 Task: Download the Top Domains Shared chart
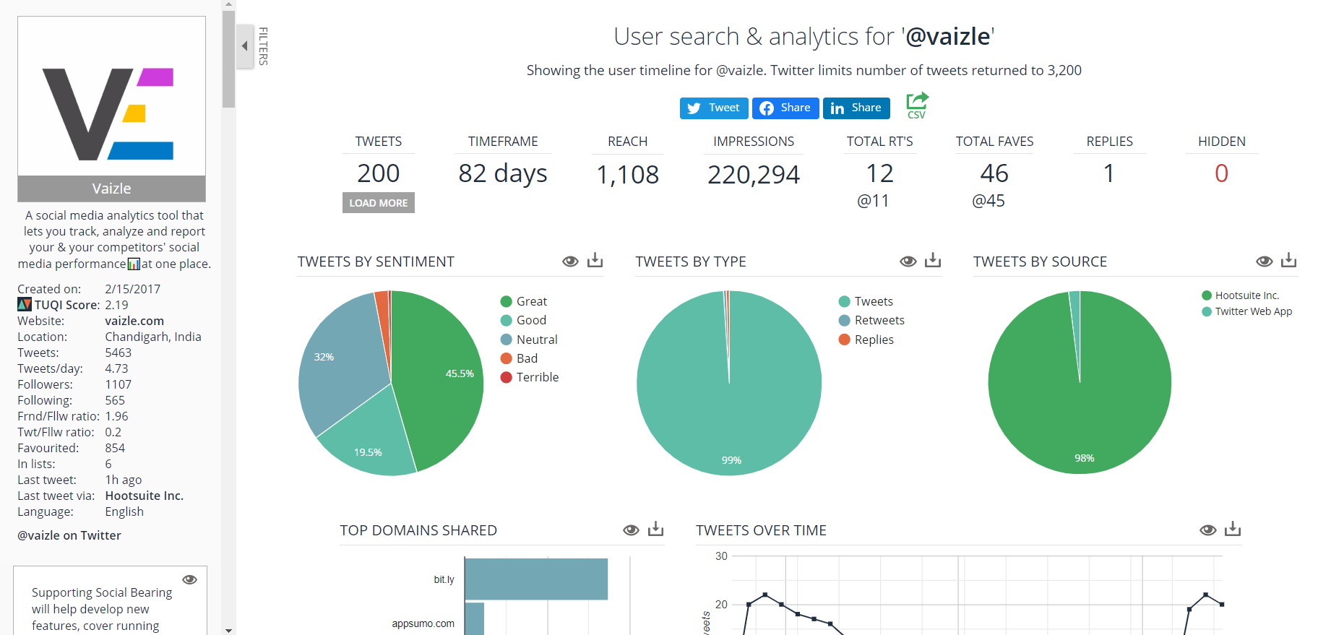point(656,529)
